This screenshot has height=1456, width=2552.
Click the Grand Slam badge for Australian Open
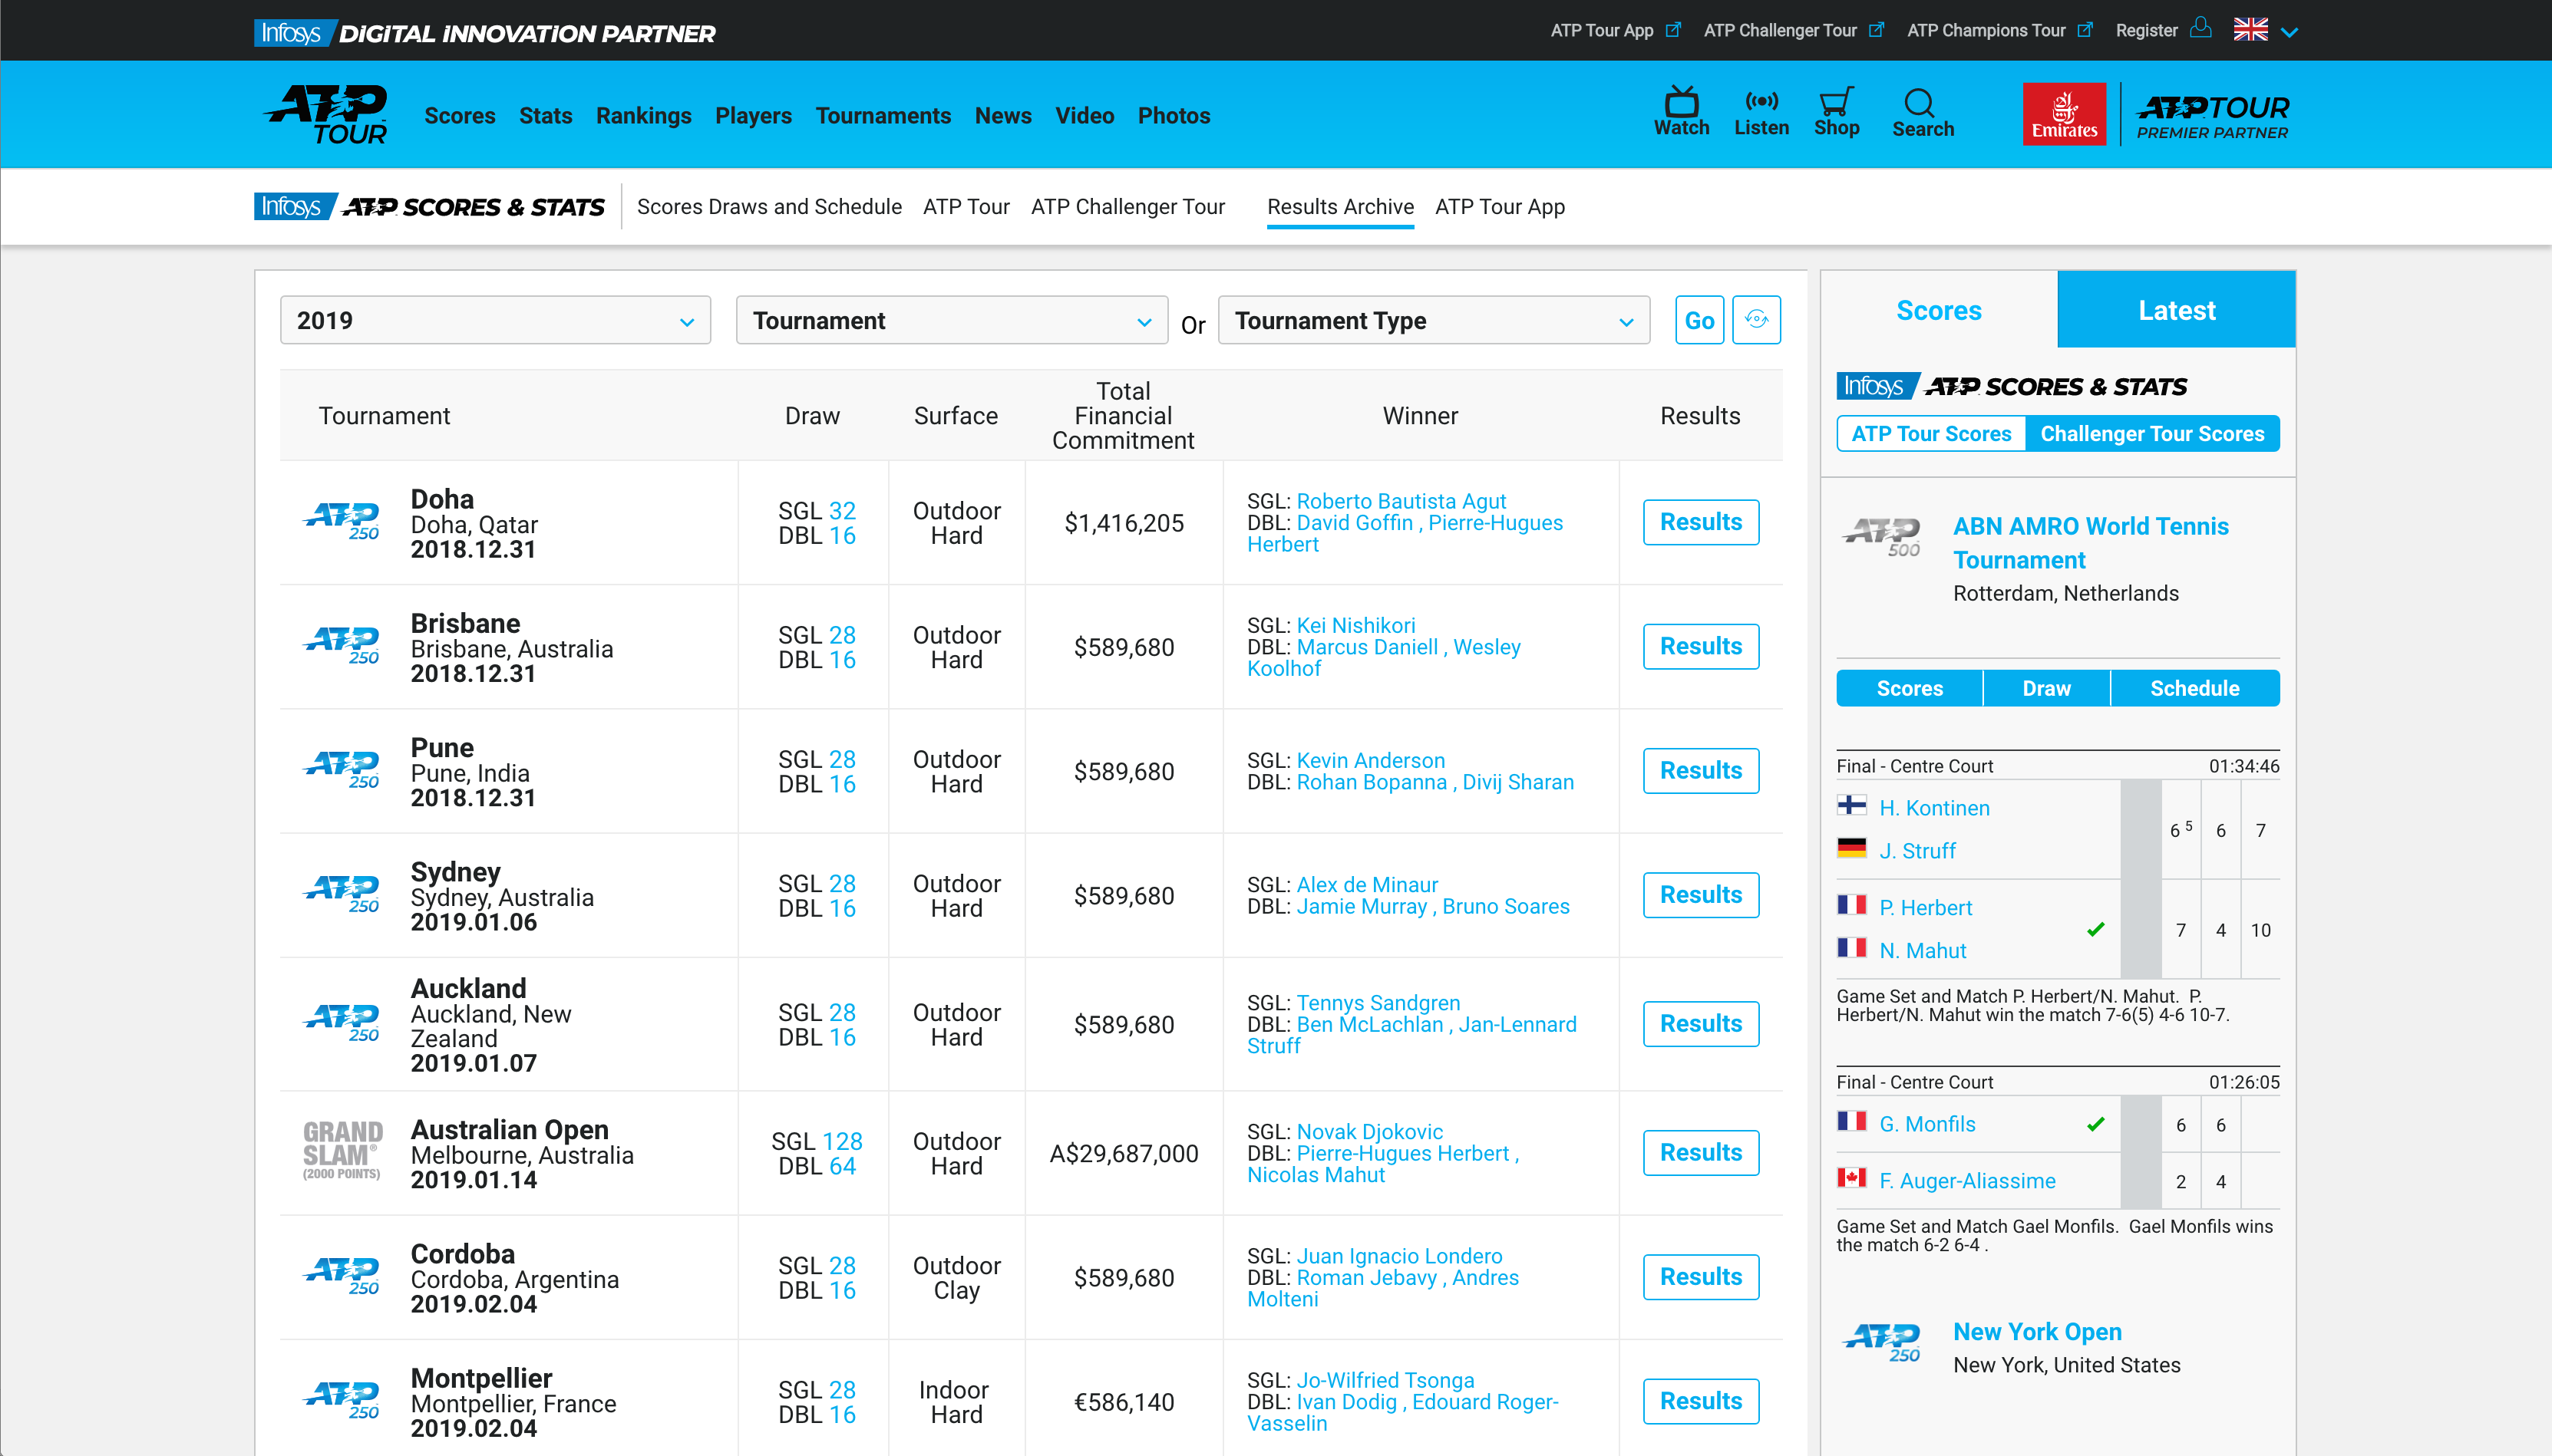click(342, 1150)
